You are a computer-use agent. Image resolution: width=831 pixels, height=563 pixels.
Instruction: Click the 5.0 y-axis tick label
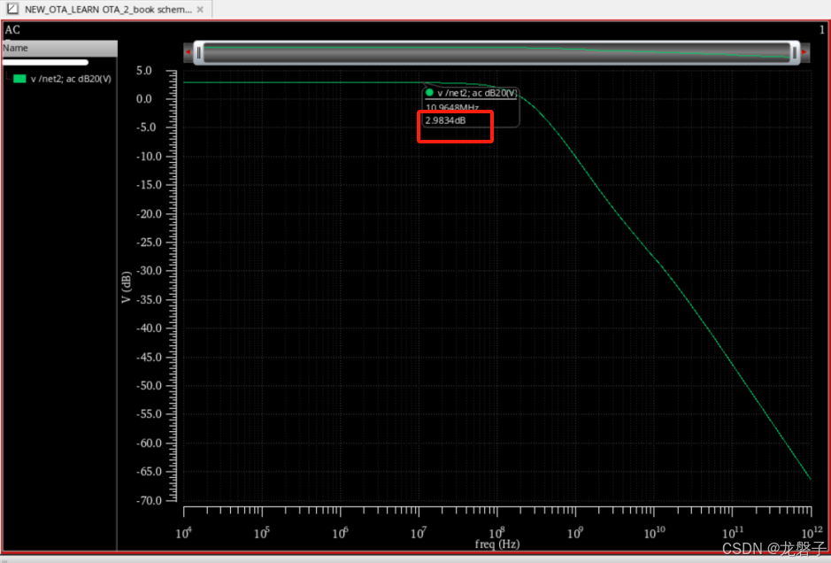(x=144, y=71)
